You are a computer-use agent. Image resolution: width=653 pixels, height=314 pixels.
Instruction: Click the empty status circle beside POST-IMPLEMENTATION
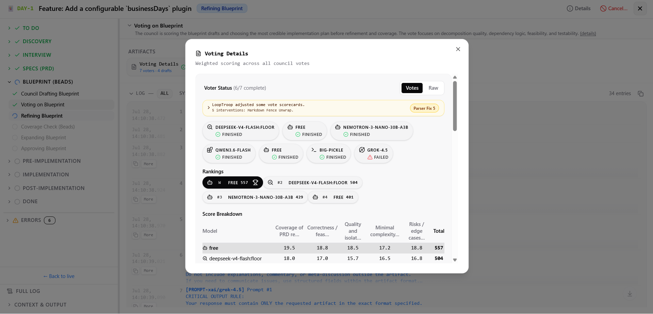17,188
